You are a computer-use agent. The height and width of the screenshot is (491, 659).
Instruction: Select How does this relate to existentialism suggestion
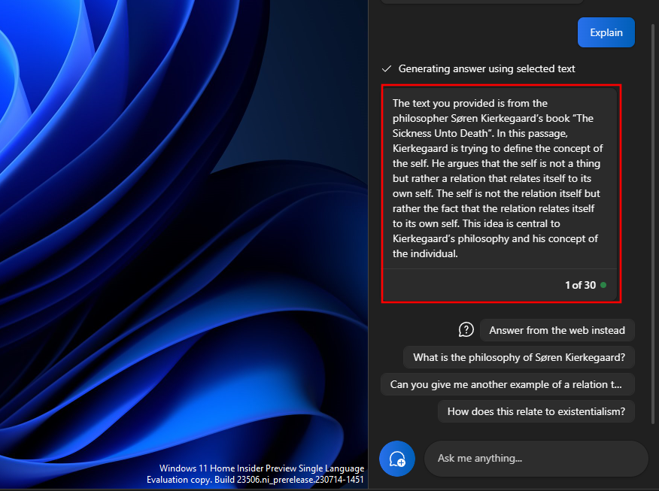(x=536, y=411)
